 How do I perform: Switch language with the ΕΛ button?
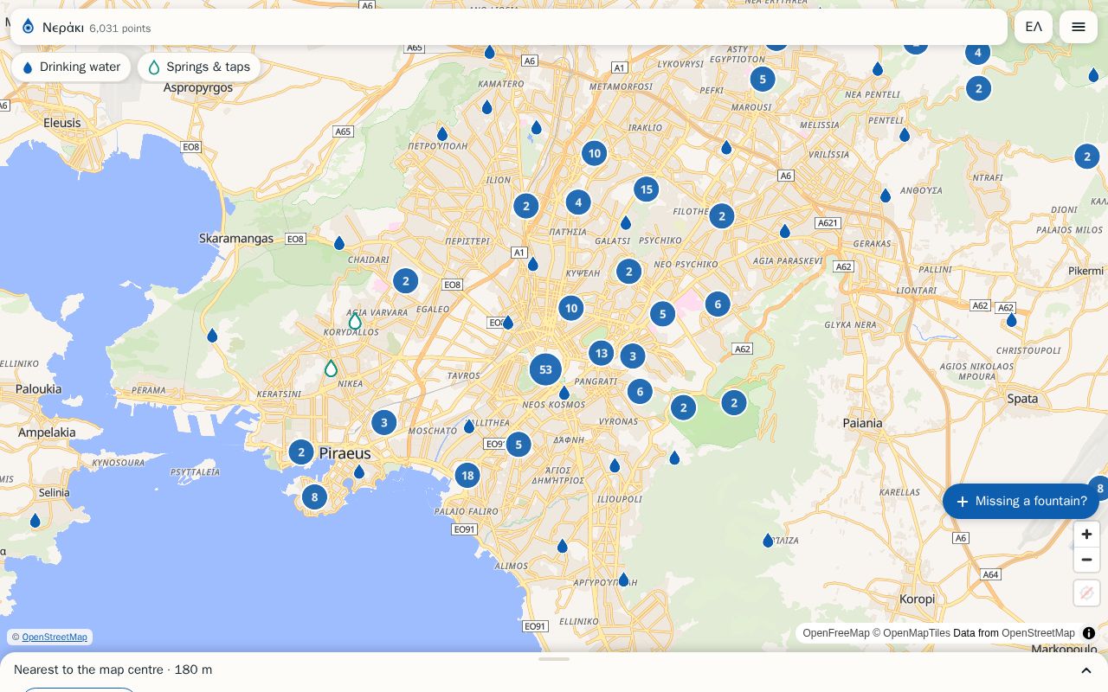[1034, 27]
